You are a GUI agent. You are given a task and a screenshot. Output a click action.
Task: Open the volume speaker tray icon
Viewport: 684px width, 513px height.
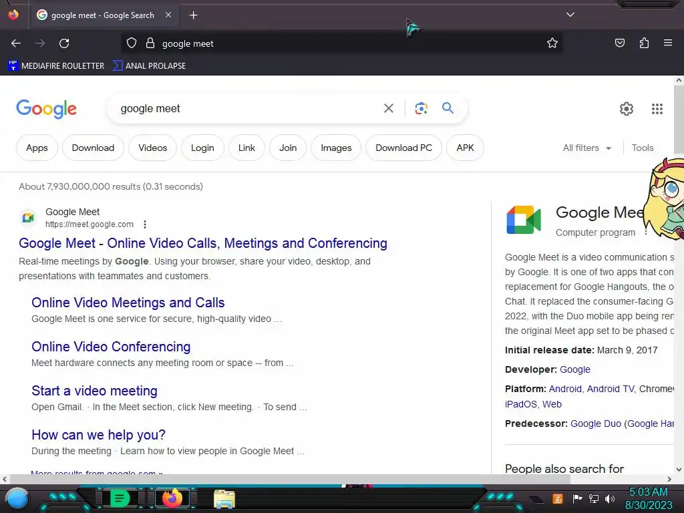click(x=610, y=498)
